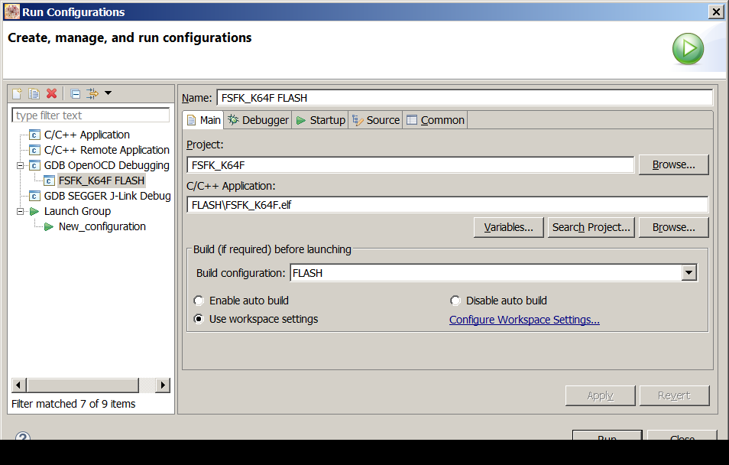
Task: Delete selected launch configuration (red X)
Action: point(52,93)
